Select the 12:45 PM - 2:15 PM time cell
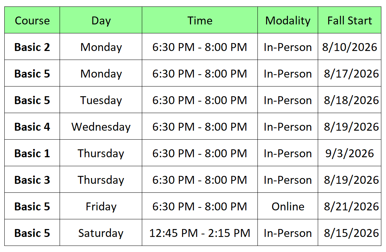The image size is (386, 252). (200, 233)
